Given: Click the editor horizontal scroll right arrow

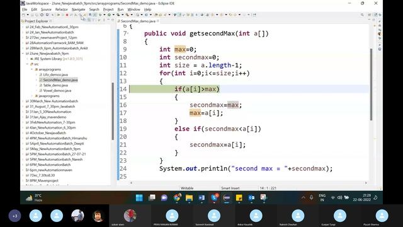Looking at the screenshot, I should click(x=366, y=183).
